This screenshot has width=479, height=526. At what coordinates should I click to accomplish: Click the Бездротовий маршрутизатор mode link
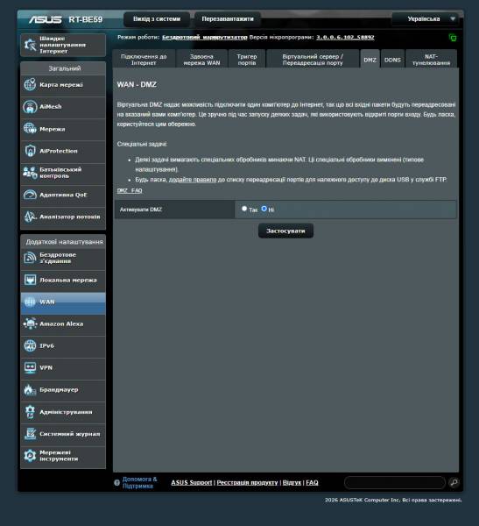pyautogui.click(x=204, y=37)
